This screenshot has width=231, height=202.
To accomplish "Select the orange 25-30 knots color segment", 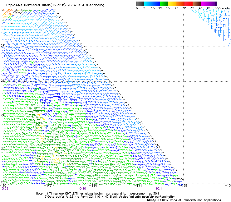I will (x=180, y=4).
